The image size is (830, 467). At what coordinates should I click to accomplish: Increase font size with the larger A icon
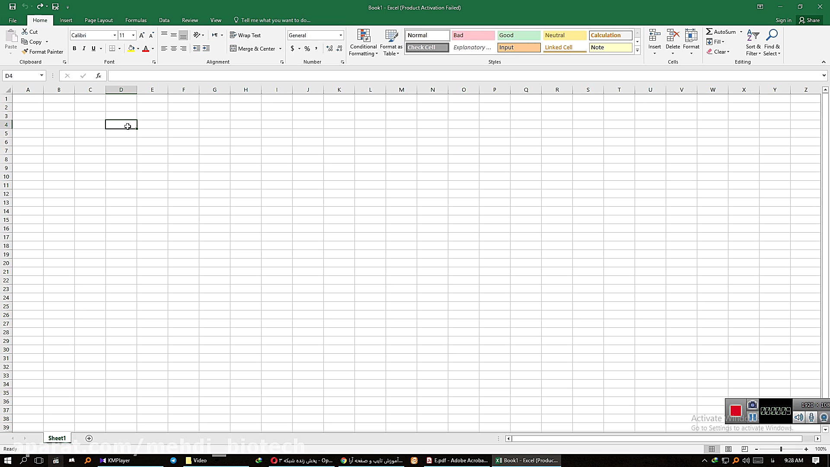[x=142, y=35]
